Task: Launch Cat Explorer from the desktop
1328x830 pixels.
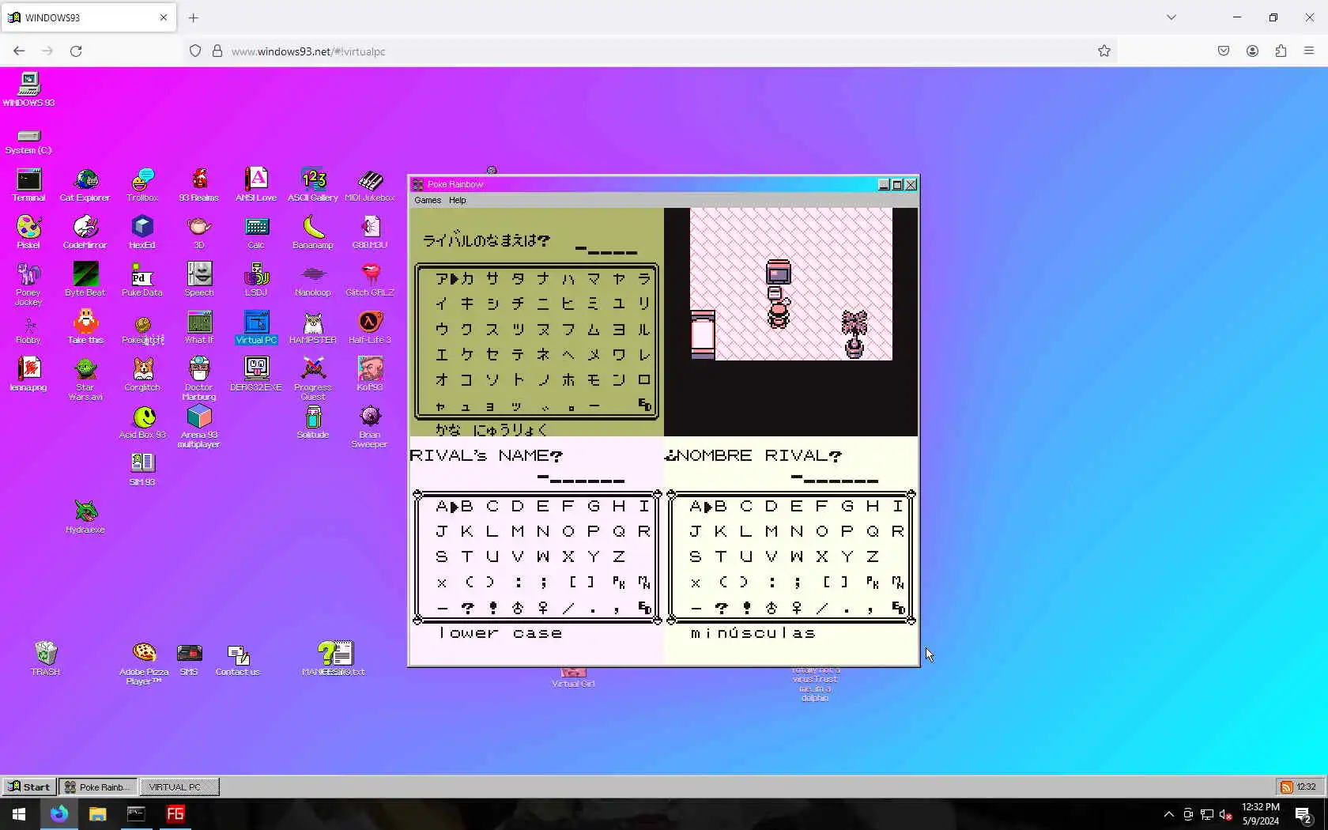Action: coord(85,185)
